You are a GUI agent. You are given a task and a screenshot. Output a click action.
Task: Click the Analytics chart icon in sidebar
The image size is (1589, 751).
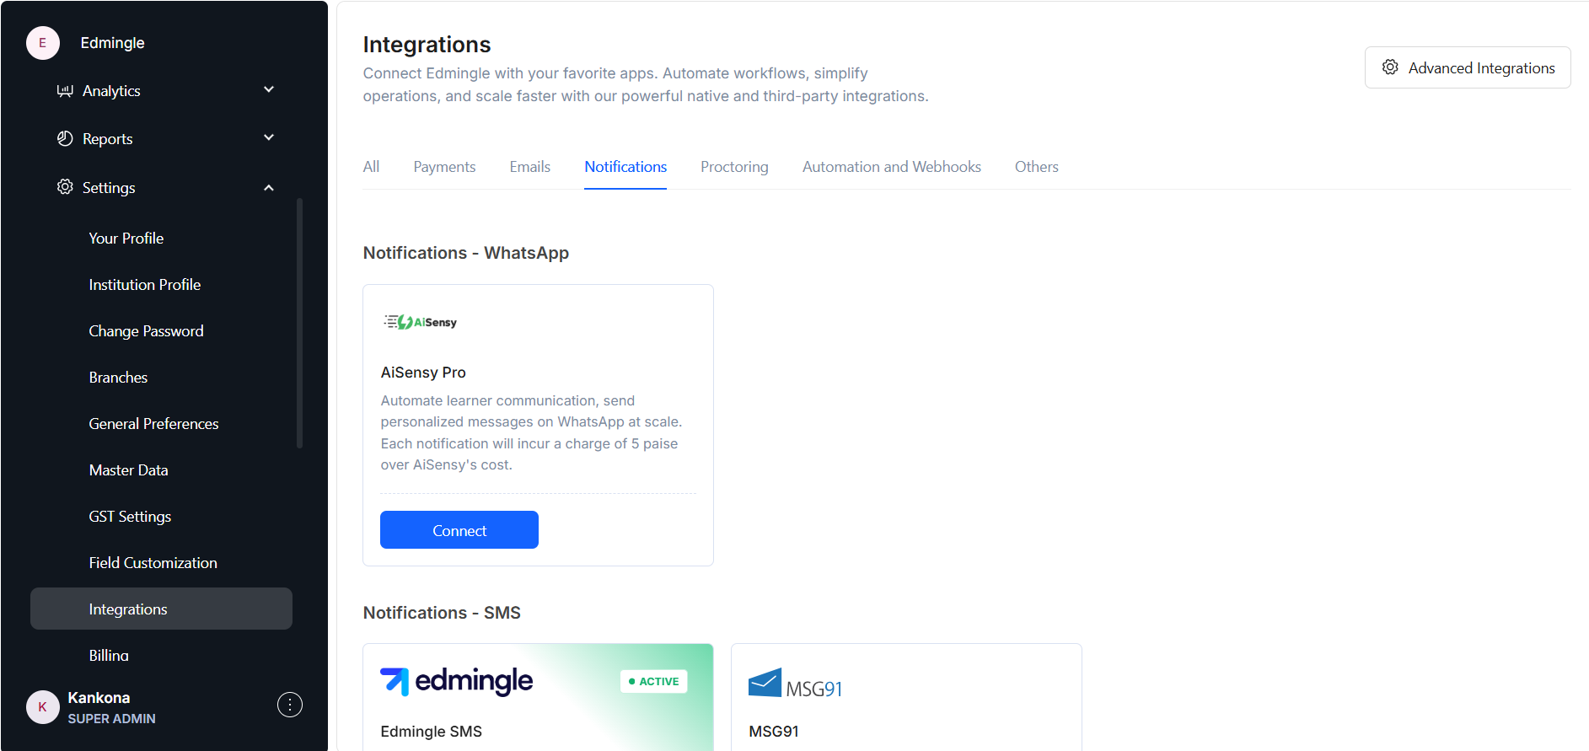coord(65,90)
